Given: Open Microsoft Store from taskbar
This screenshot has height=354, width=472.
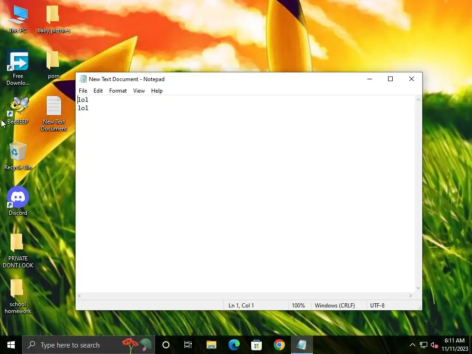Looking at the screenshot, I should (x=256, y=345).
